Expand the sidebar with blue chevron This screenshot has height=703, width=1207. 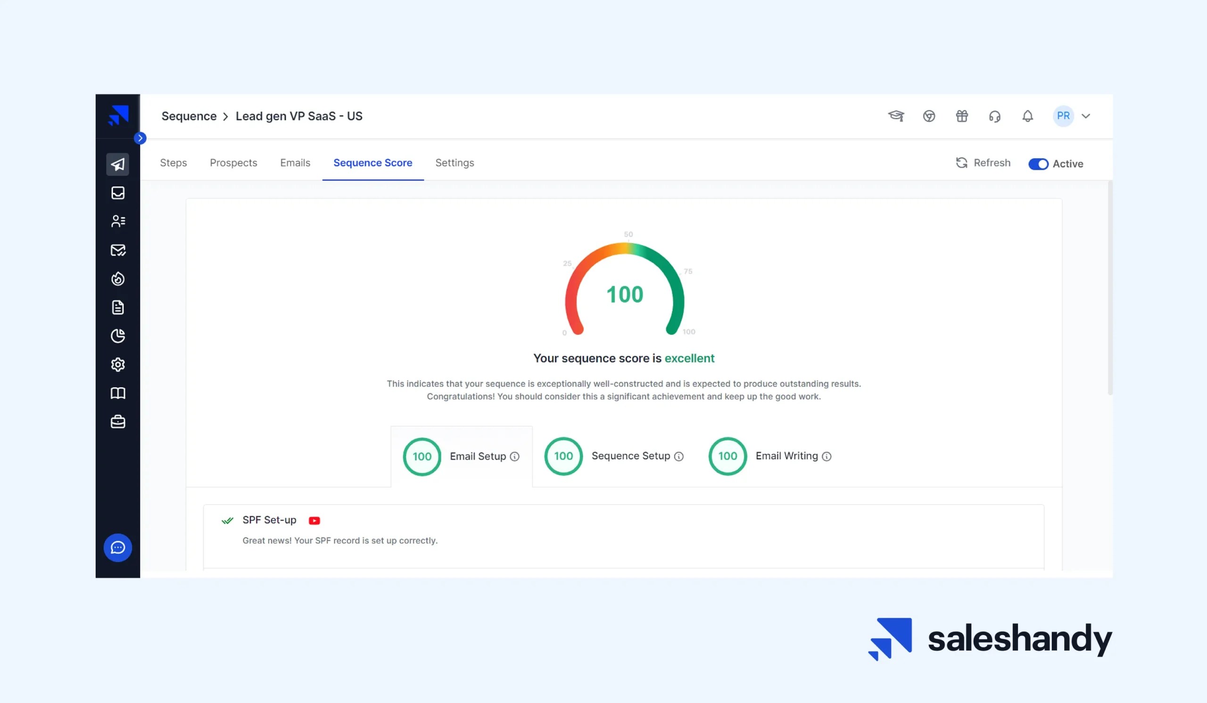(x=140, y=138)
